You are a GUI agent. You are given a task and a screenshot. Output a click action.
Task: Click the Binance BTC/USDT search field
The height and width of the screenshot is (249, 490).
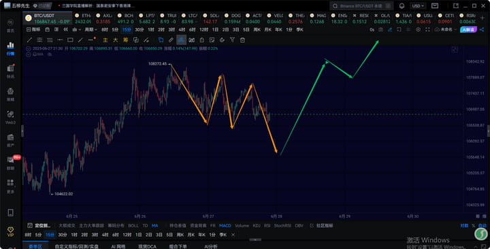point(361,6)
